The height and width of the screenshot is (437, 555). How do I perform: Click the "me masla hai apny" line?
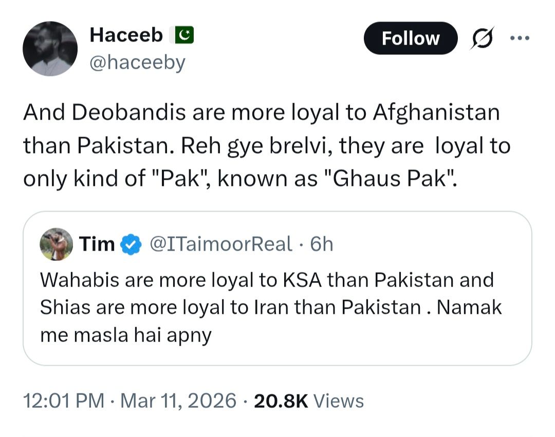tap(125, 335)
